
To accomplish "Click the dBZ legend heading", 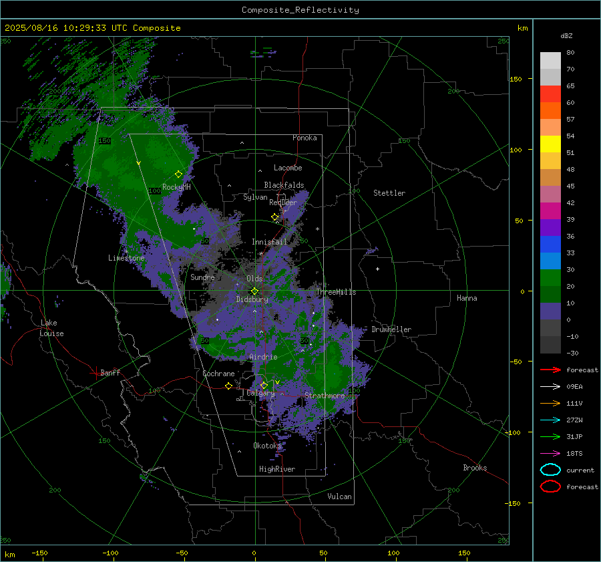I will (566, 35).
